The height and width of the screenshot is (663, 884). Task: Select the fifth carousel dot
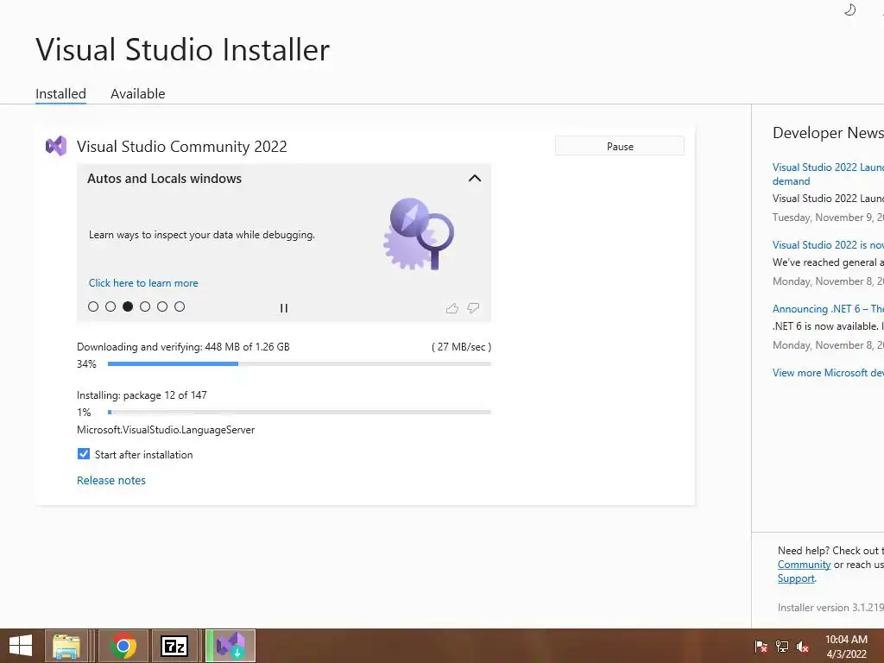pos(162,306)
